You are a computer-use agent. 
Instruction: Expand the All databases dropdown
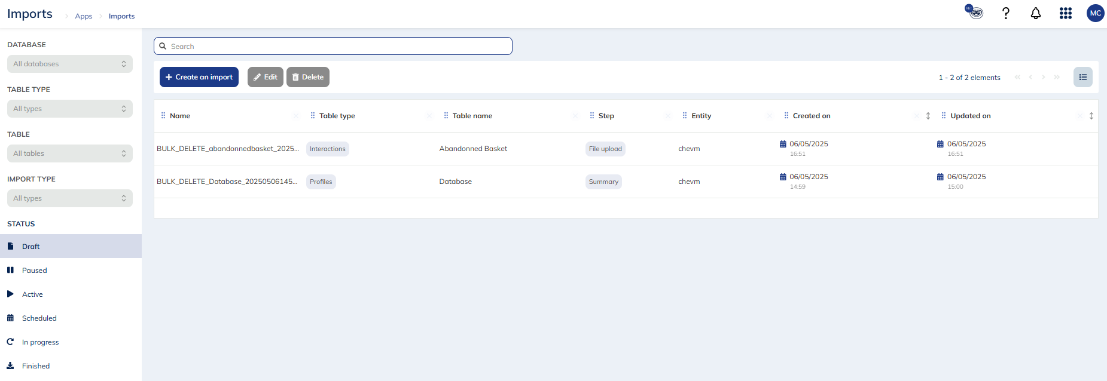pos(70,64)
